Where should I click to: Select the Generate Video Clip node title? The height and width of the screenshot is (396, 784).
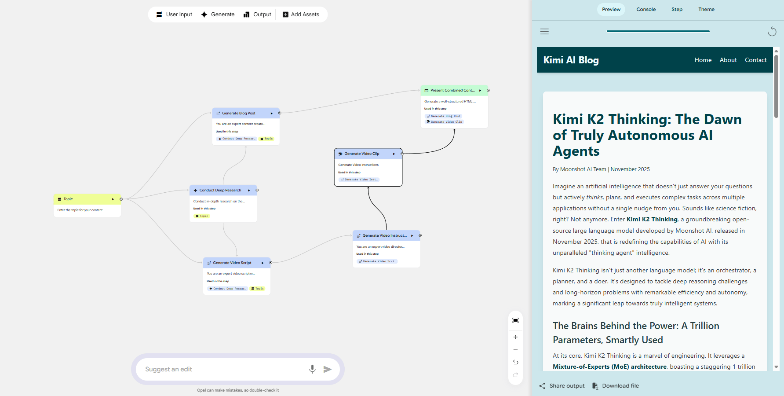pyautogui.click(x=362, y=154)
